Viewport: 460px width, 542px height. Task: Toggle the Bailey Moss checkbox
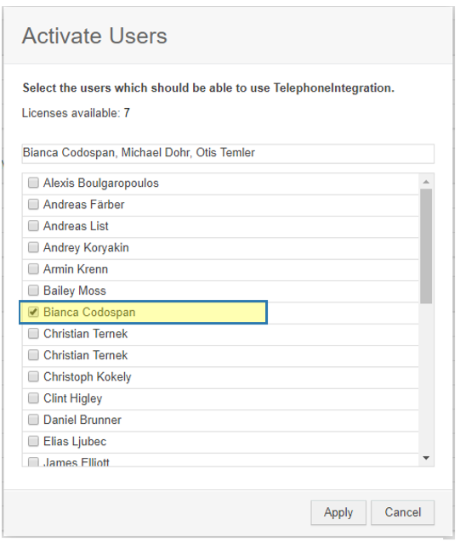tap(33, 291)
